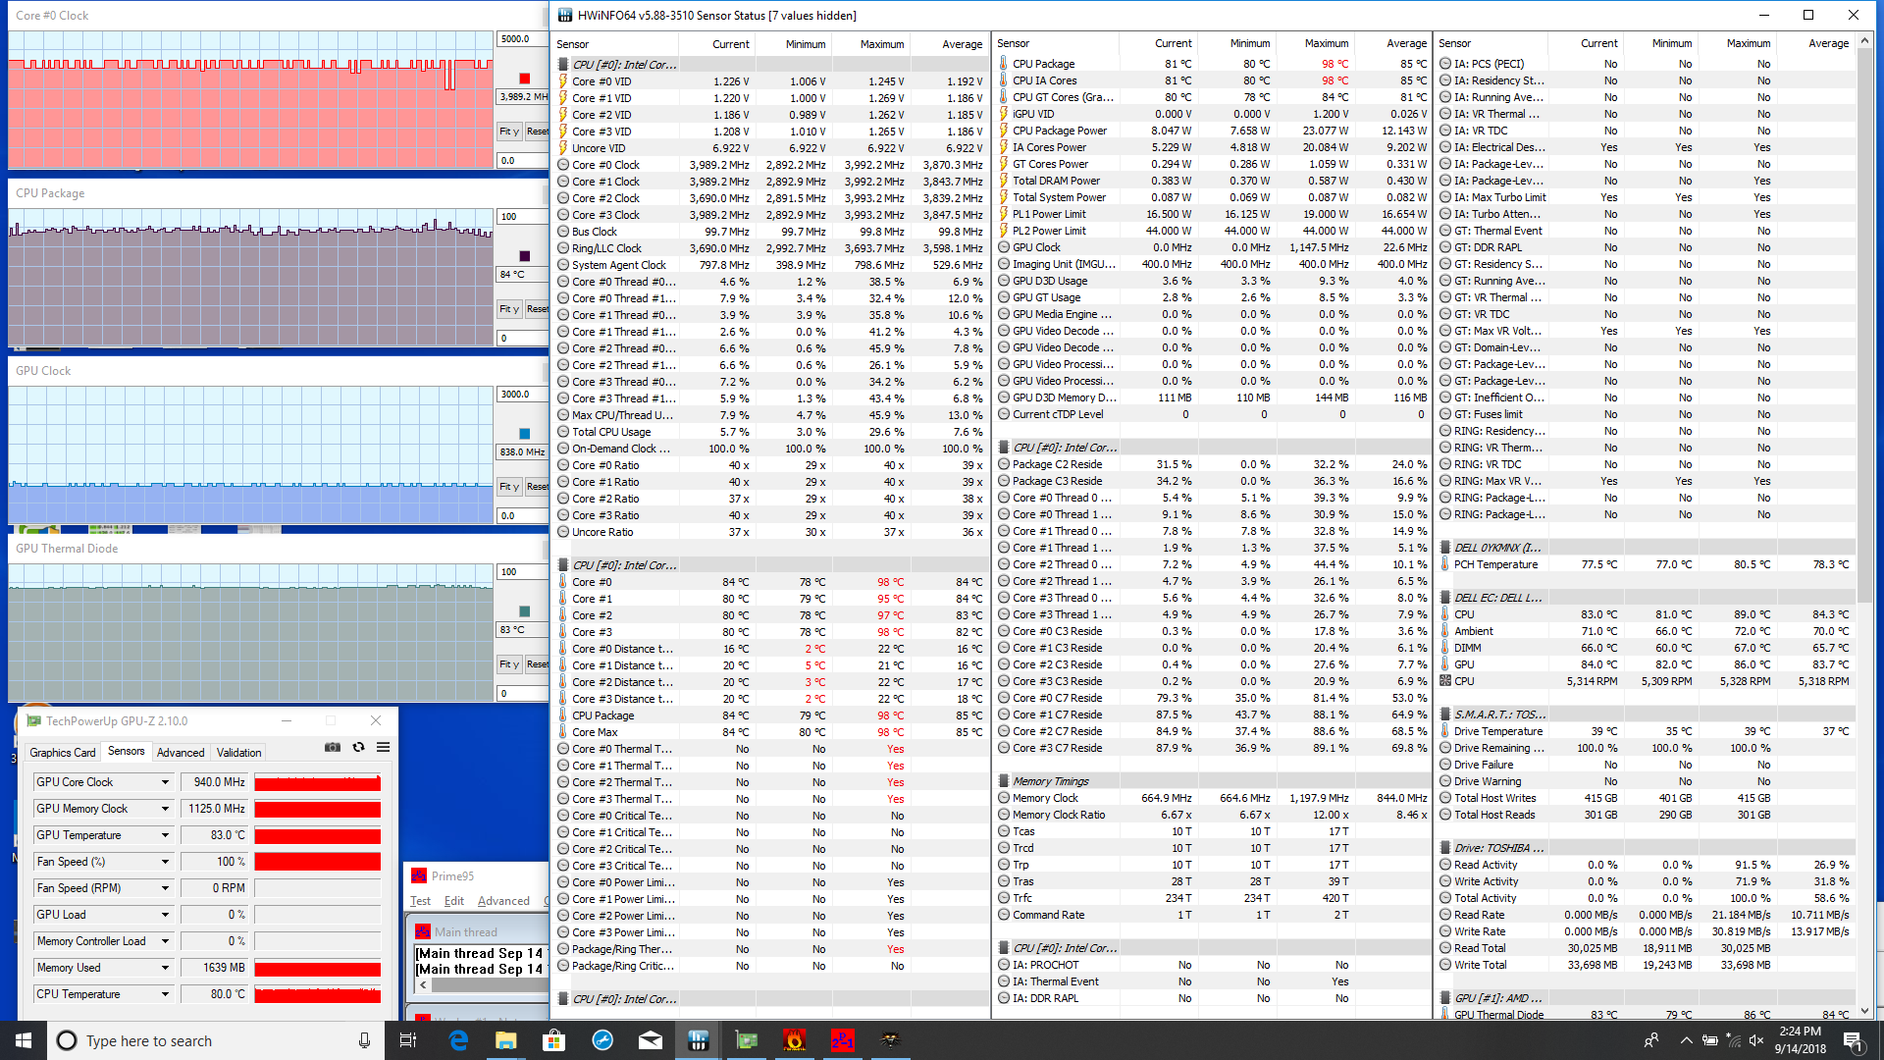Click the volume icon in system tray

[x=1756, y=1040]
